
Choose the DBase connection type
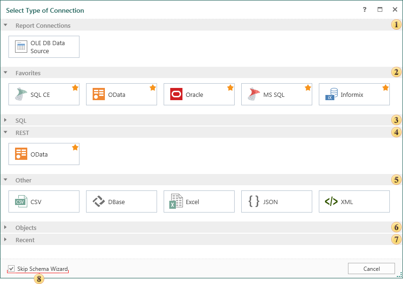pos(121,202)
